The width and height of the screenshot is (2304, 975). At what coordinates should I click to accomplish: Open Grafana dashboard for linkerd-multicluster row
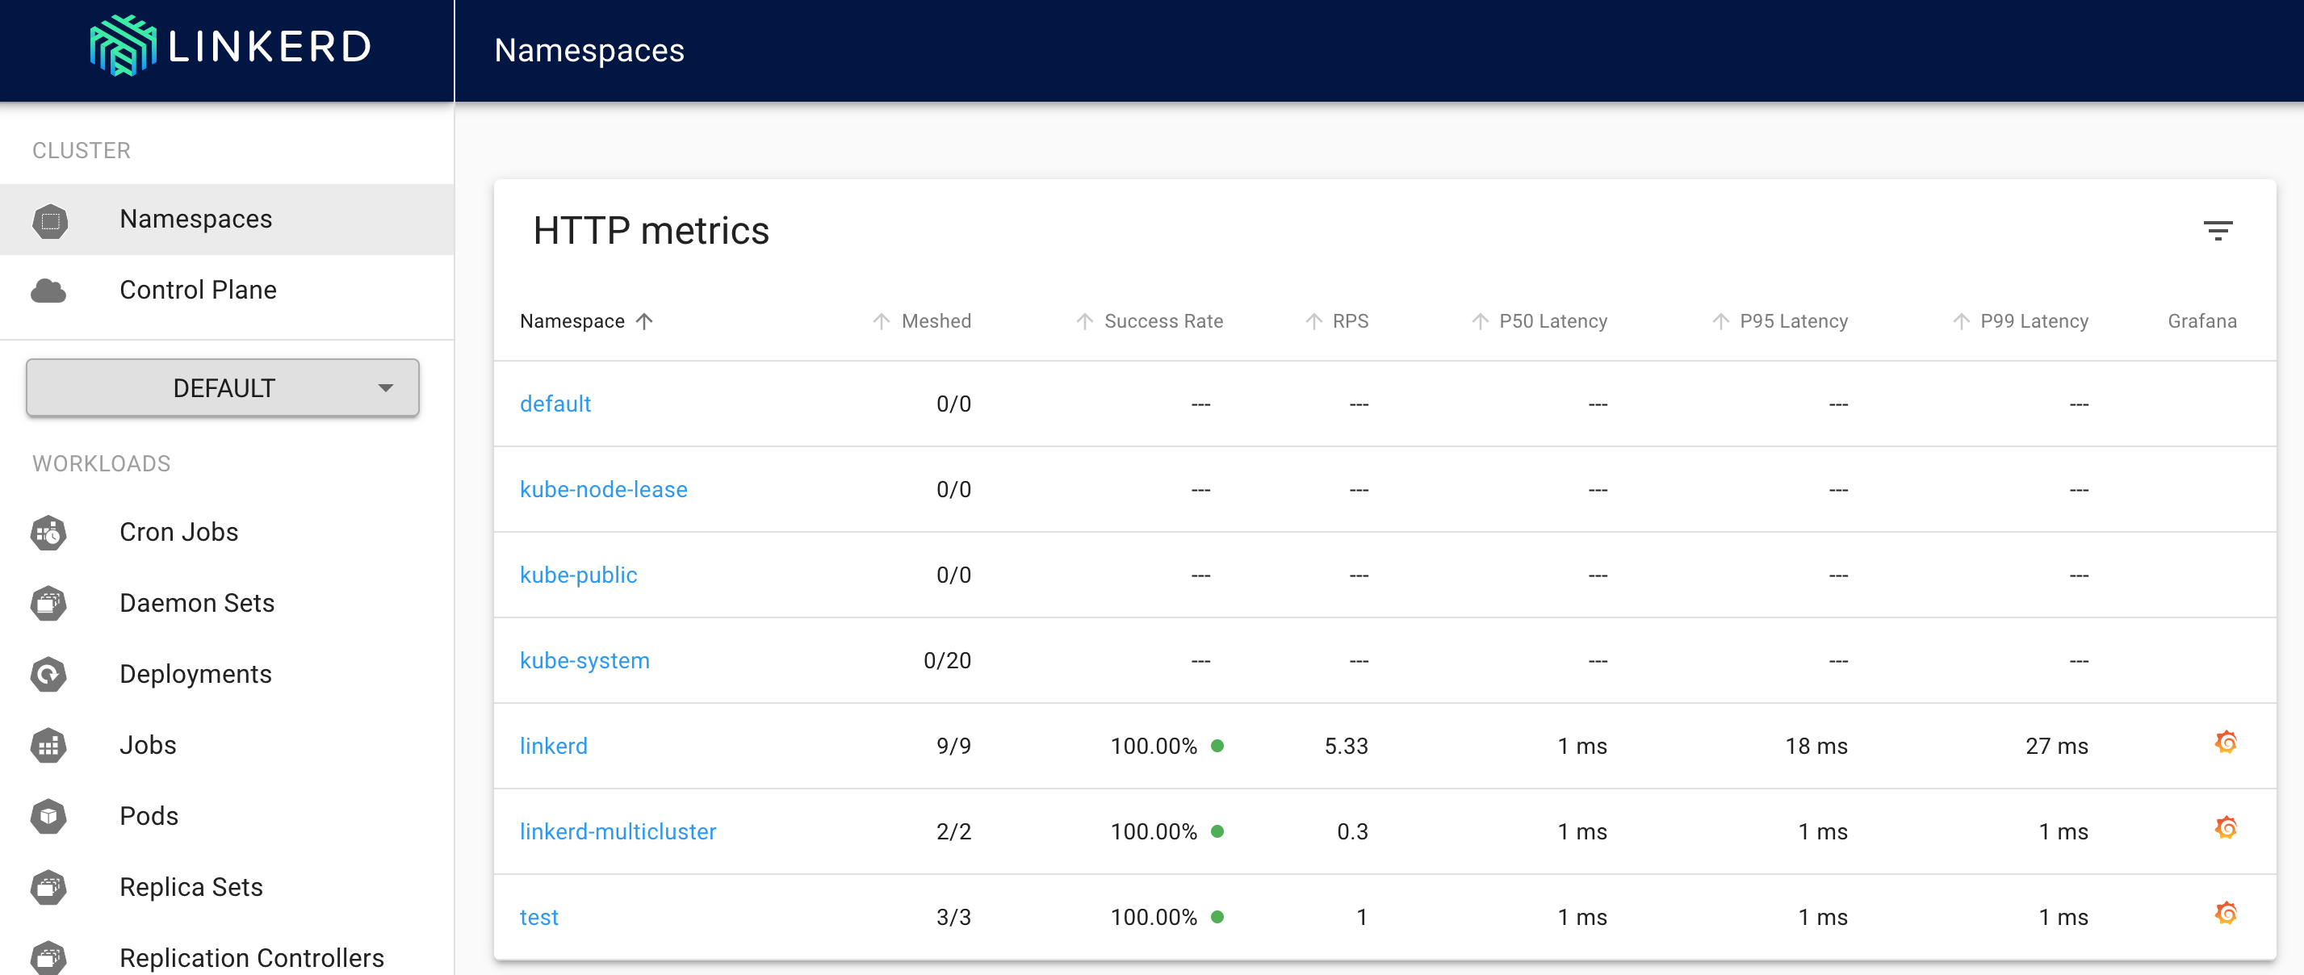click(2226, 829)
